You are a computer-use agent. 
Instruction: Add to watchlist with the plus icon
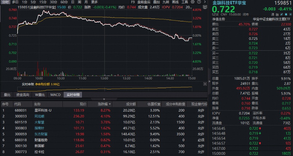click(291, 15)
